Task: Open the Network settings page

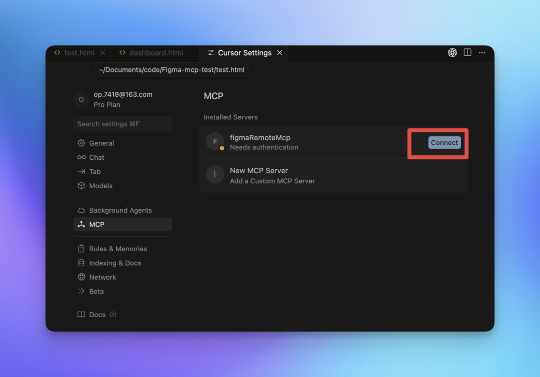Action: pyautogui.click(x=102, y=277)
